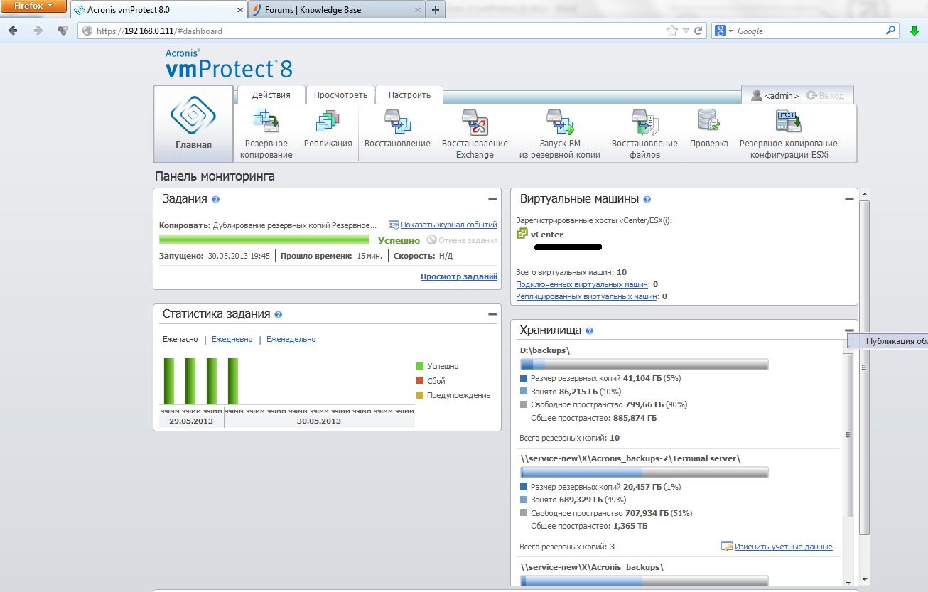This screenshot has height=592, width=928.
Task: Collapse the Хранилища panel
Action: coord(849,330)
